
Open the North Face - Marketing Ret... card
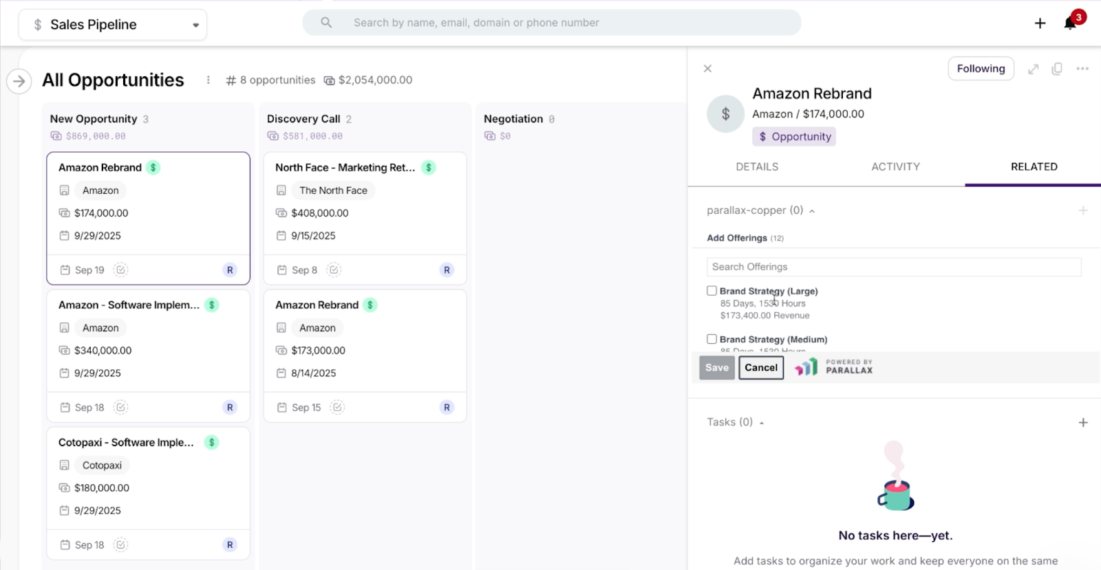[365, 218]
